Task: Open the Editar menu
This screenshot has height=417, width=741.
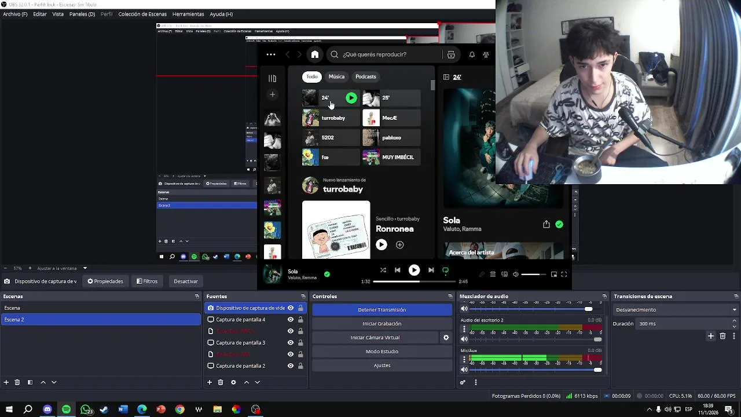Action: click(40, 14)
